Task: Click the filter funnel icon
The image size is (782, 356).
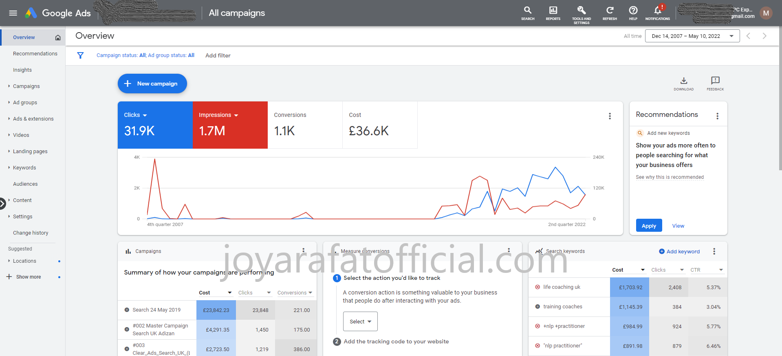Action: click(x=80, y=55)
